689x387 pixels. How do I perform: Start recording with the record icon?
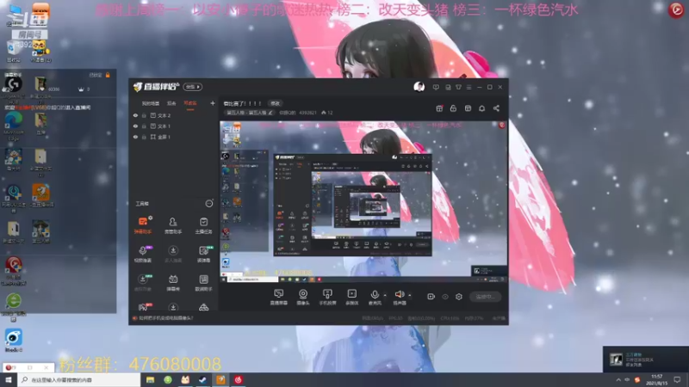point(431,297)
